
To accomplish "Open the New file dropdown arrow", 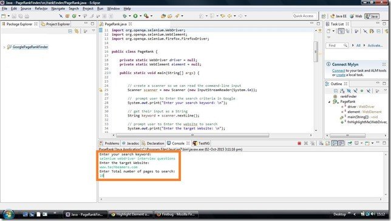I will coord(8,16).
